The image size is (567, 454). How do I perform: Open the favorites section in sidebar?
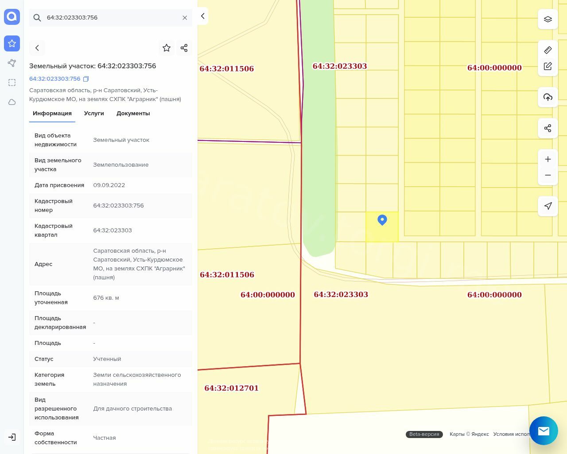tap(12, 43)
